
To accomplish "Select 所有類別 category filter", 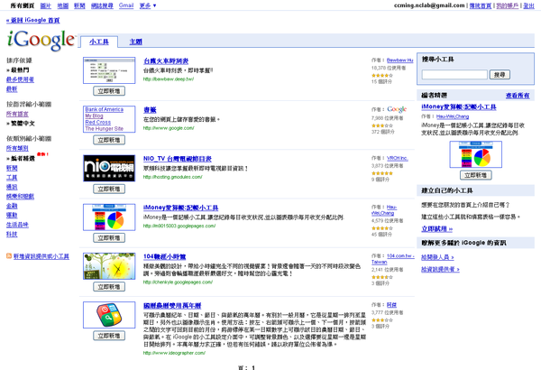I will [x=17, y=148].
